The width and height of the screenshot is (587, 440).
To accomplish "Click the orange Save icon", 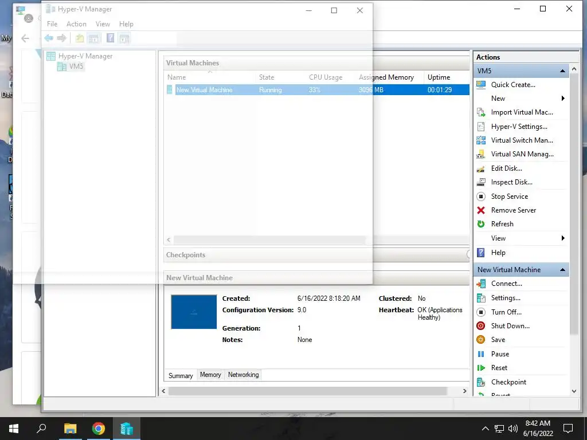I will click(x=481, y=340).
